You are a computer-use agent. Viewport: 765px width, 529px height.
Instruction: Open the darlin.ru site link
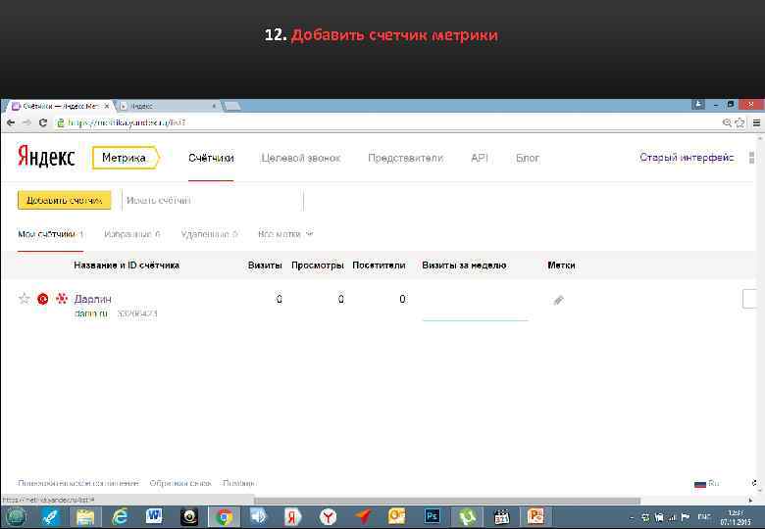click(91, 313)
